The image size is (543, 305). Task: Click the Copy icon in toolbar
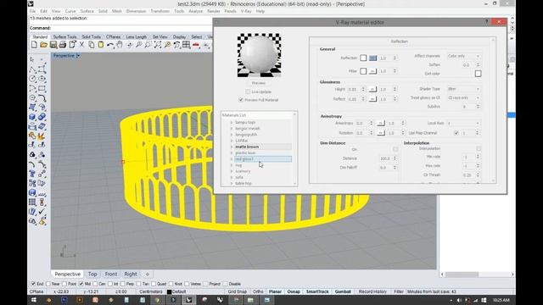(91, 45)
